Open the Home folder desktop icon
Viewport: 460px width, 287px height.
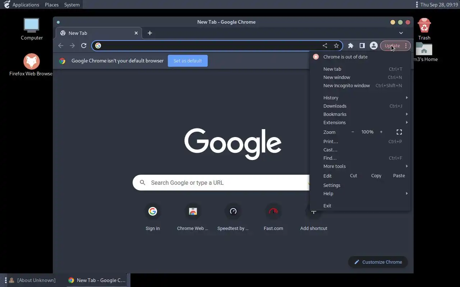(x=424, y=52)
